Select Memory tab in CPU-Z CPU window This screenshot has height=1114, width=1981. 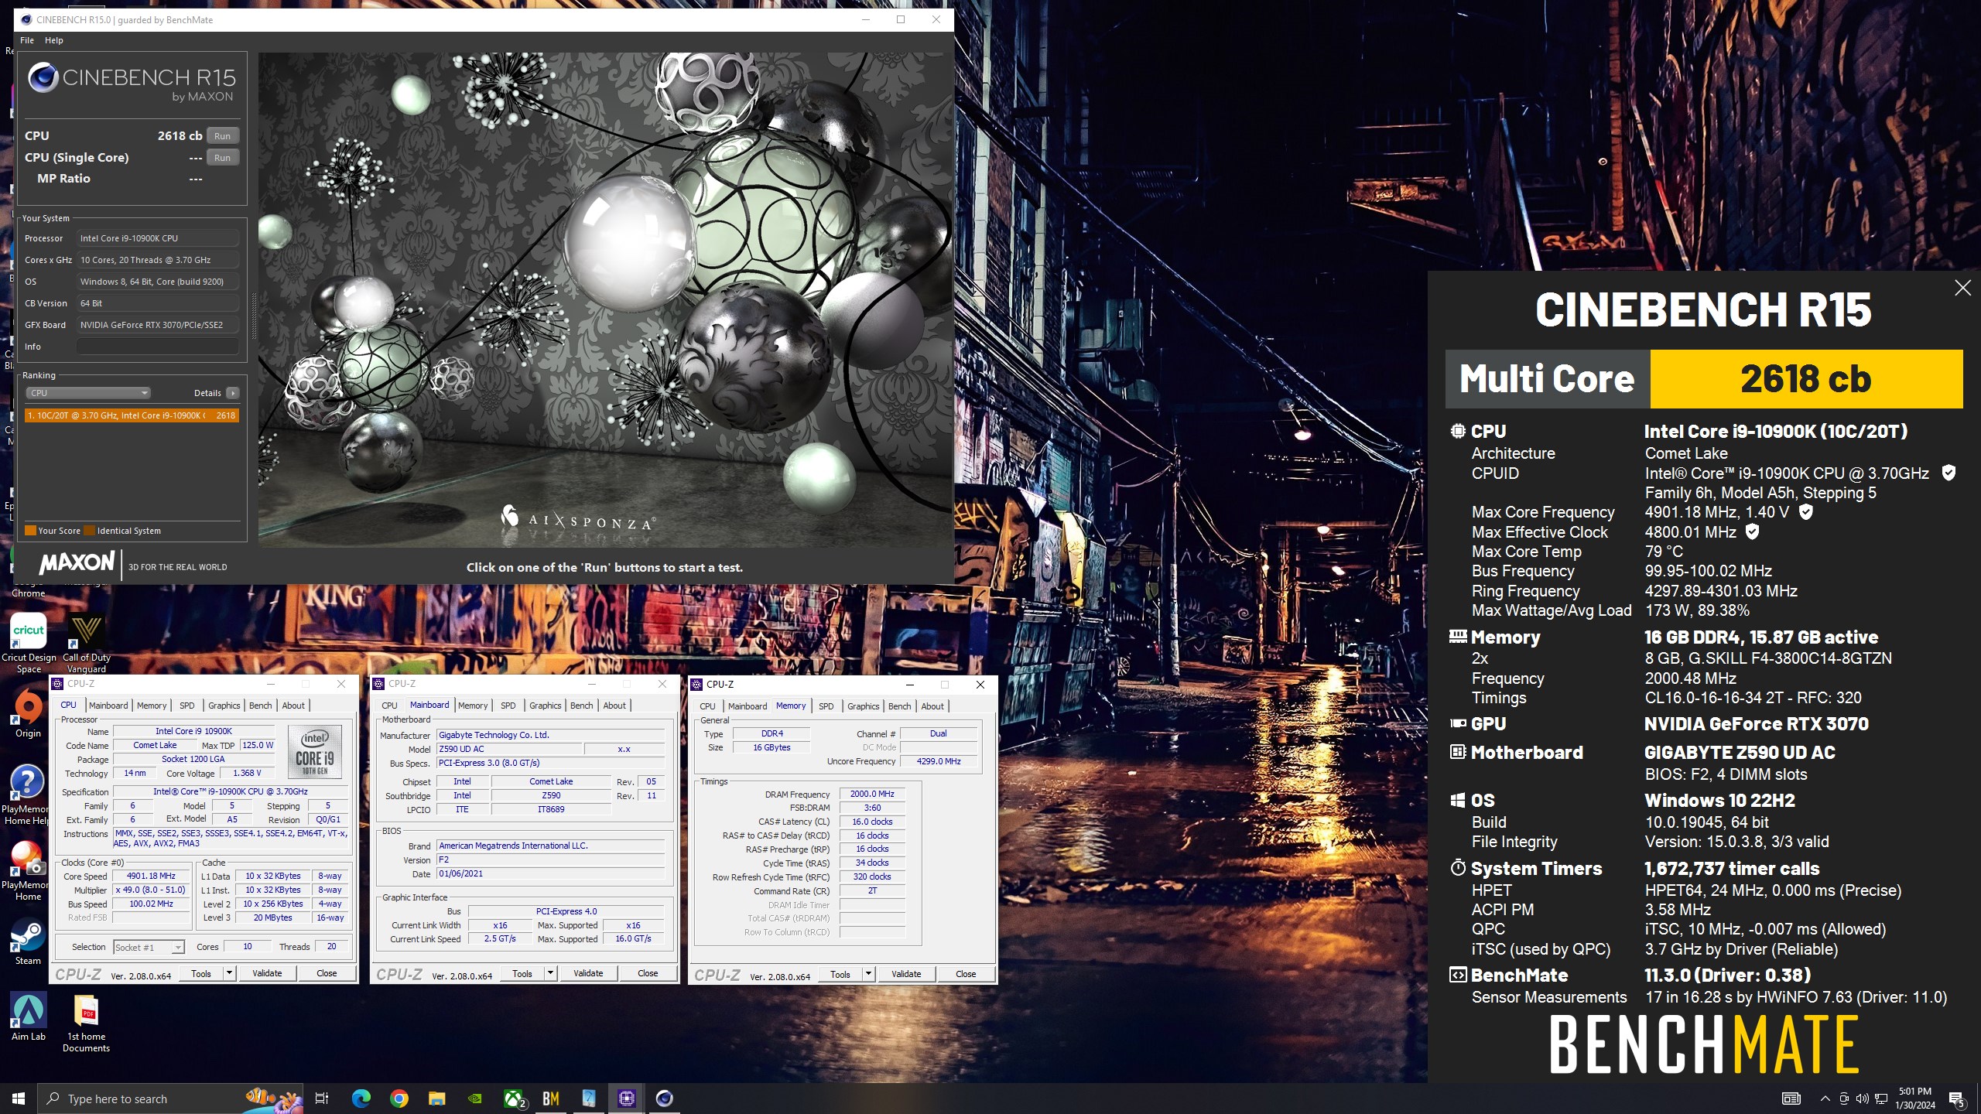[x=152, y=706]
